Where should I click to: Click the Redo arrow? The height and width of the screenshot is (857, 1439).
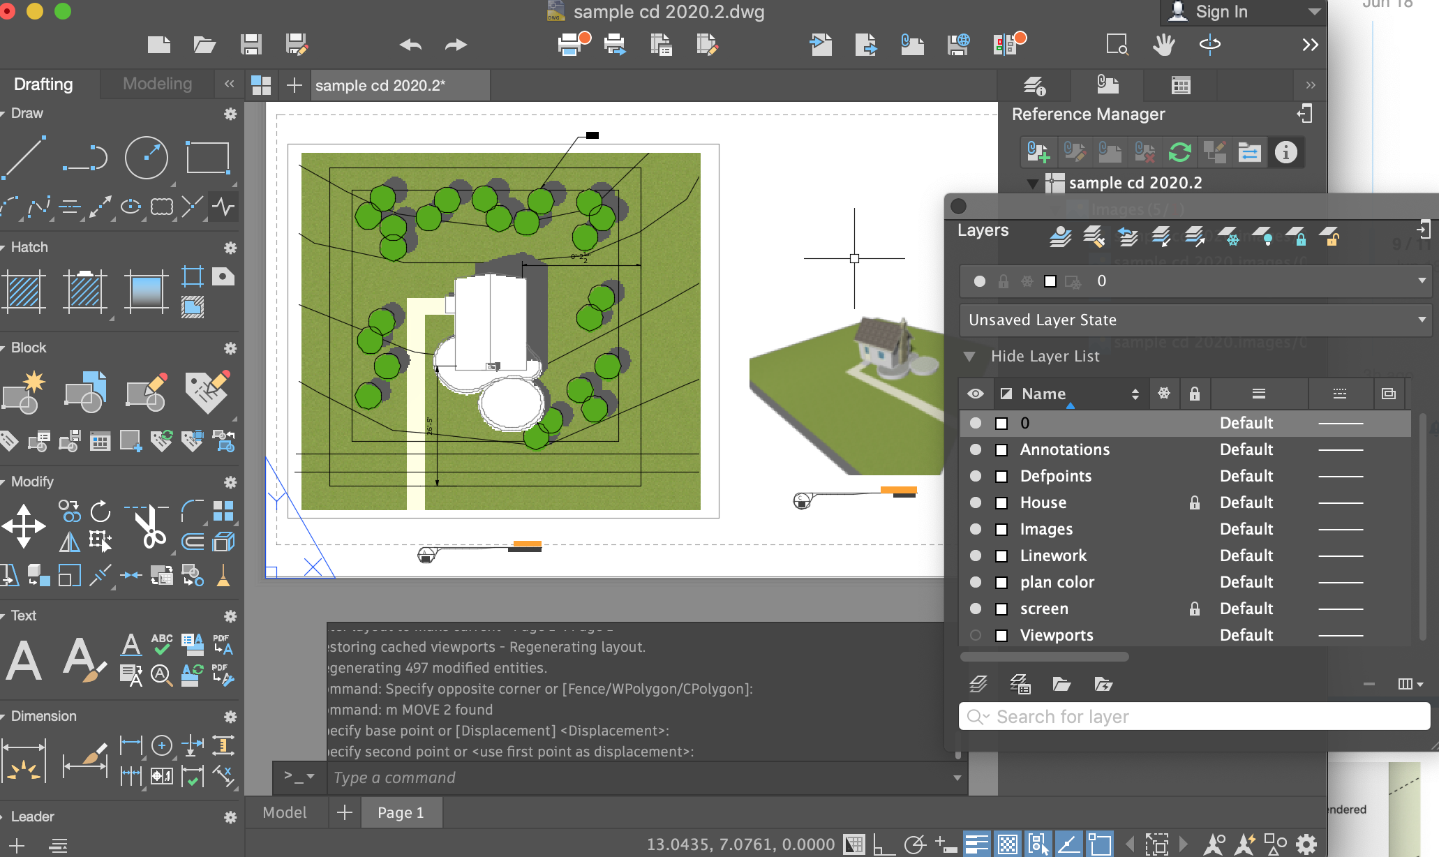456,45
